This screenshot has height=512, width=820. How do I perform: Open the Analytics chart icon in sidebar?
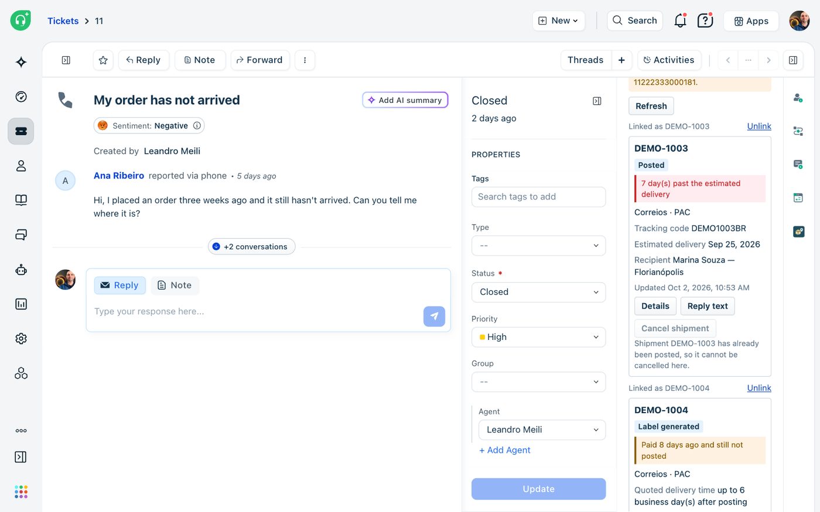point(21,304)
